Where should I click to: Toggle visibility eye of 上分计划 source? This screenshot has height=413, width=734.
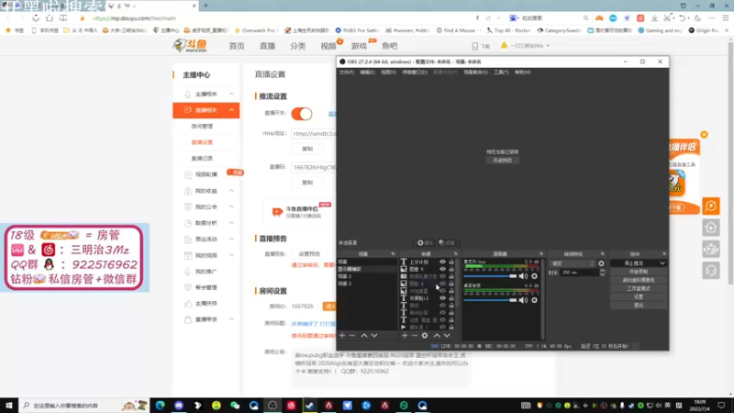[x=442, y=262]
